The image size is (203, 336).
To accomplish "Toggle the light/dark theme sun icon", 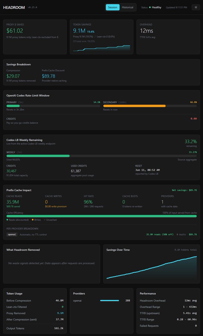I will (196, 7).
